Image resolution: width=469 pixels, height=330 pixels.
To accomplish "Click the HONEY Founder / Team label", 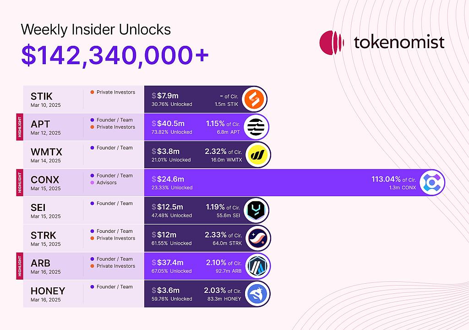I will tap(115, 287).
